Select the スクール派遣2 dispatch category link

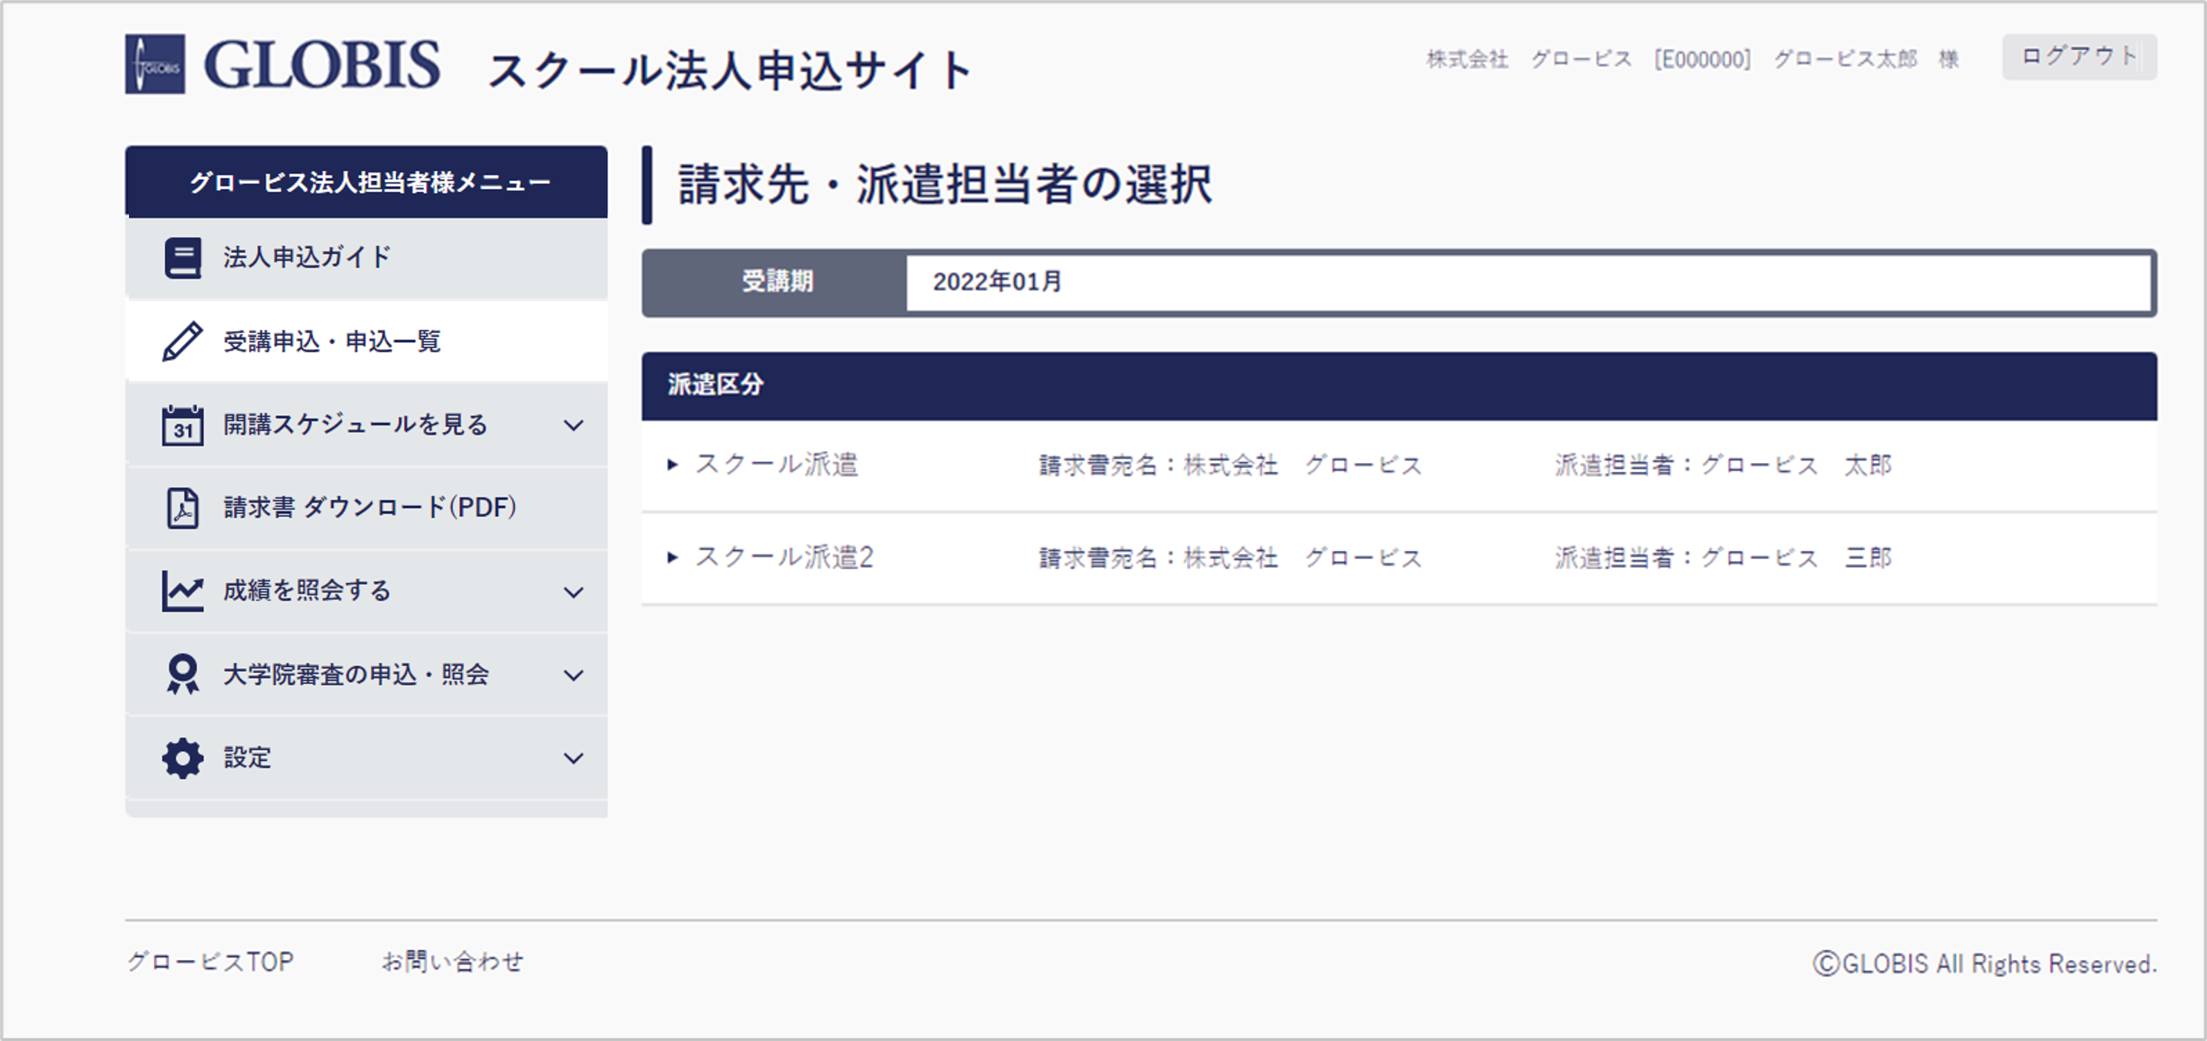pos(784,557)
